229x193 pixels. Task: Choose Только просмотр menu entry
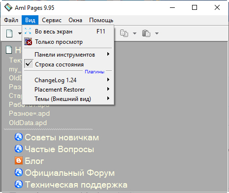point(68,42)
